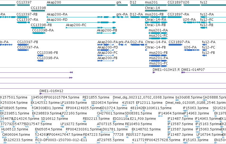Select protein CG13398-PB
226x144 pixels.
[40, 55]
